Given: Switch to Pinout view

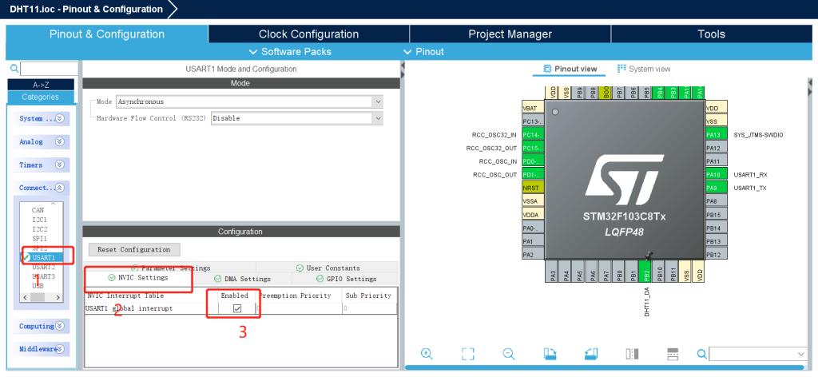Looking at the screenshot, I should 570,69.
